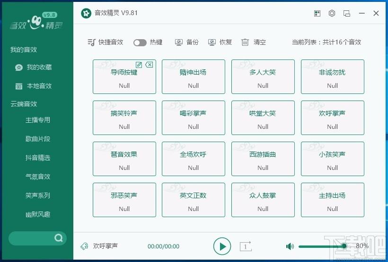Play the 欢呼掌声 sound card
388x262 pixels.
tap(333, 118)
